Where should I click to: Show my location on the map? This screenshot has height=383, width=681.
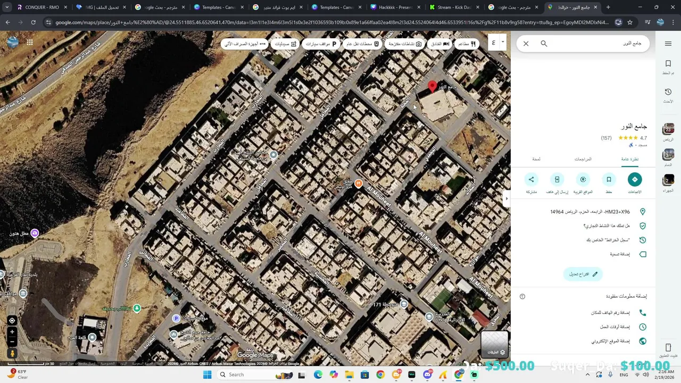point(12,320)
